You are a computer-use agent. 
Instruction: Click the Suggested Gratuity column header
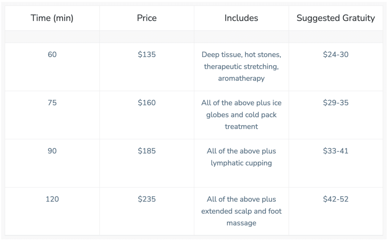point(336,18)
